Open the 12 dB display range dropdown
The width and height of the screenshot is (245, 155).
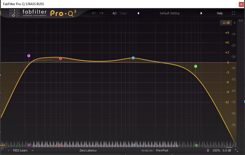226,23
